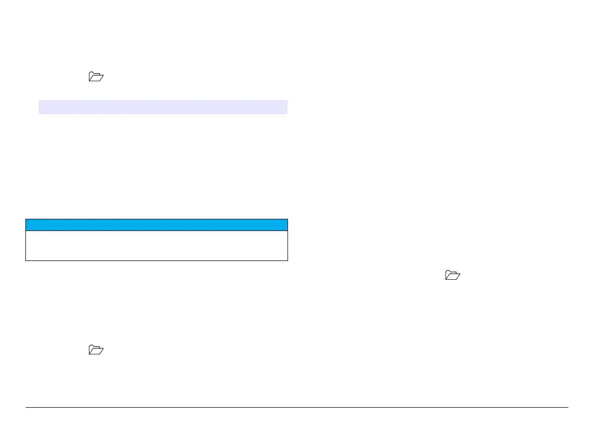Click the bright blue notice header bar
Image resolution: width=605 pixels, height=426 pixels.
click(156, 225)
